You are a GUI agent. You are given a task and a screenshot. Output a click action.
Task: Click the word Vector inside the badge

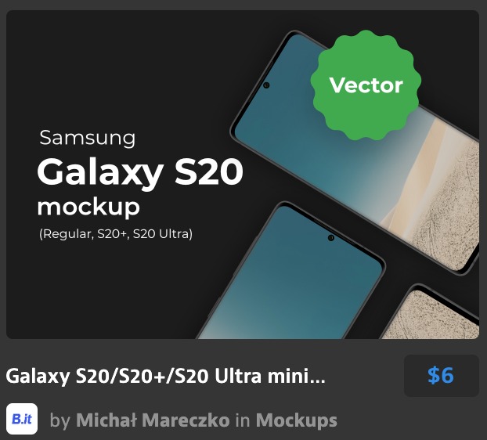tap(366, 85)
